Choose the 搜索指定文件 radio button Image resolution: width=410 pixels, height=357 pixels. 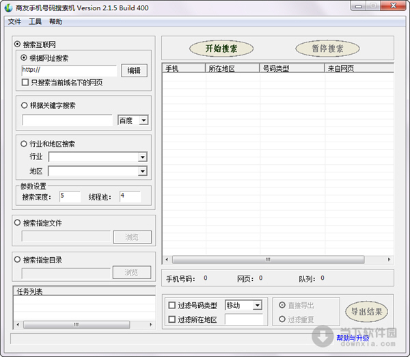pyautogui.click(x=17, y=223)
